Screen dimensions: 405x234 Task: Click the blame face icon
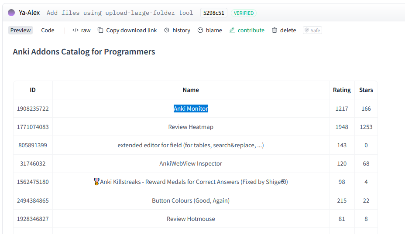200,30
